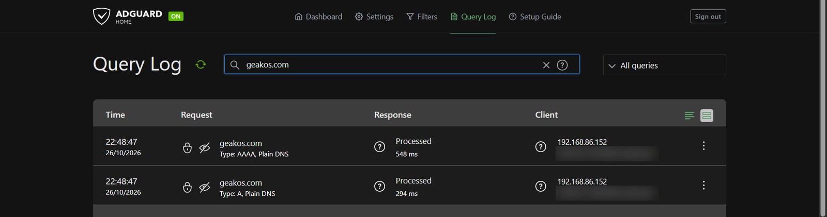Click client IP 192.168.86.152 in AAAA row
The width and height of the screenshot is (827, 217).
click(x=582, y=142)
